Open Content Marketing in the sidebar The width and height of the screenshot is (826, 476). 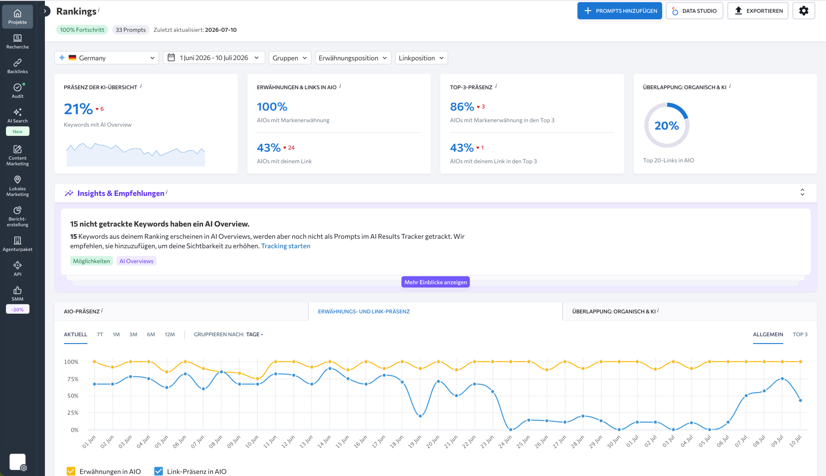[17, 155]
